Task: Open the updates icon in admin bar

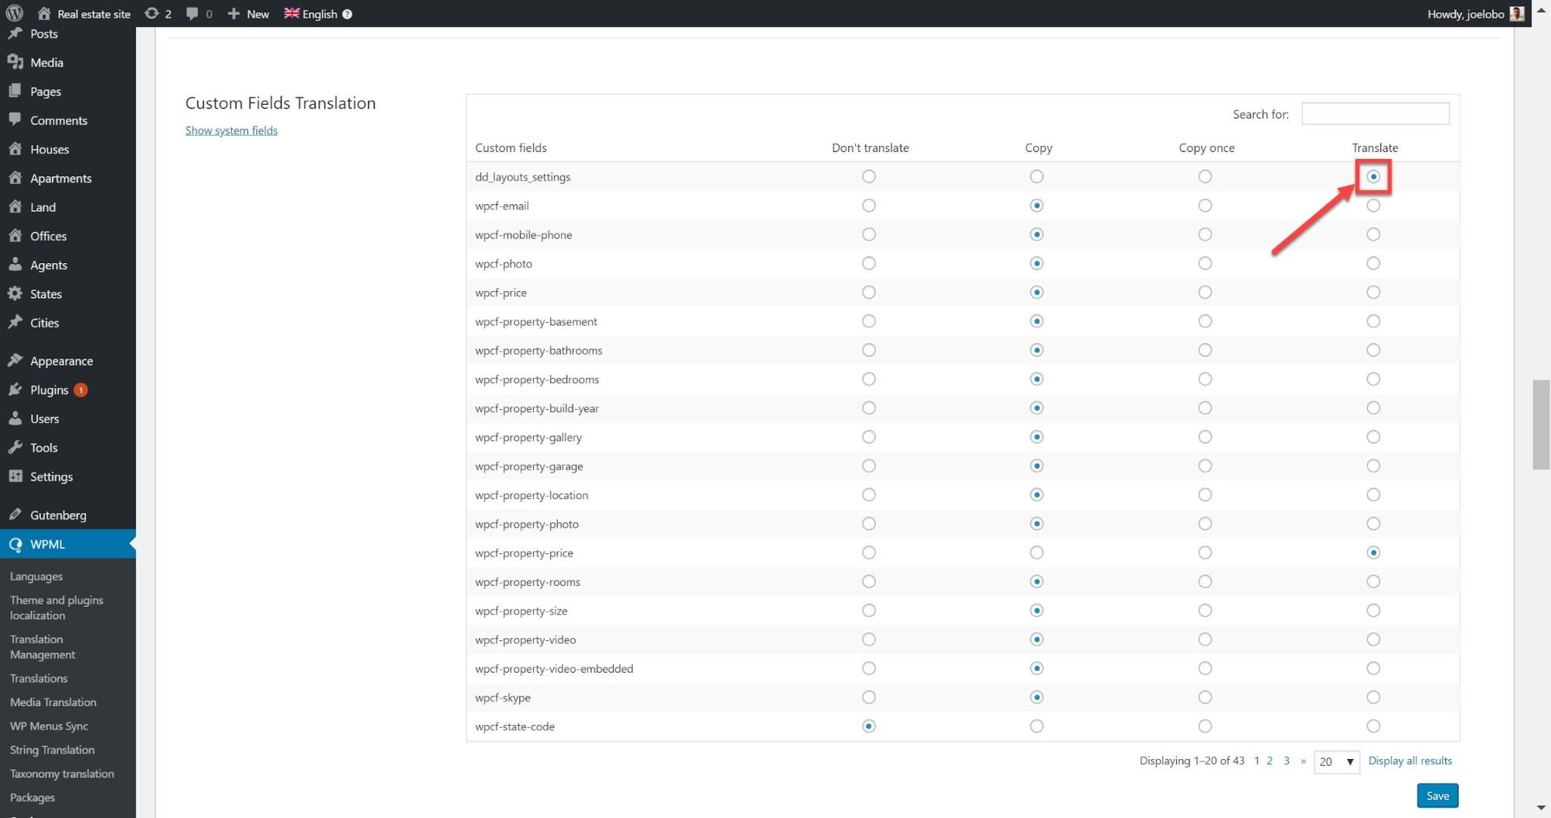Action: (x=152, y=13)
